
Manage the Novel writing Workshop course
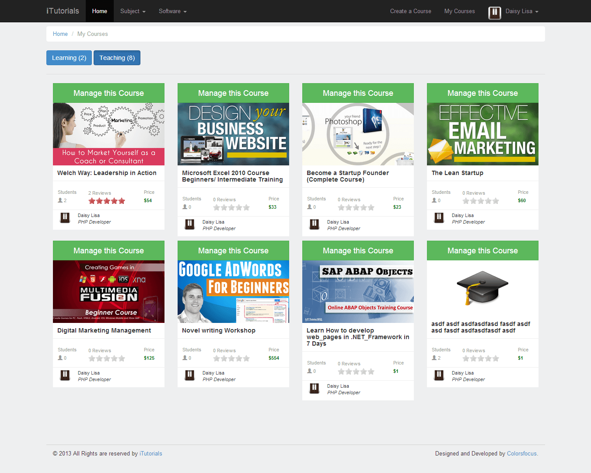[233, 250]
